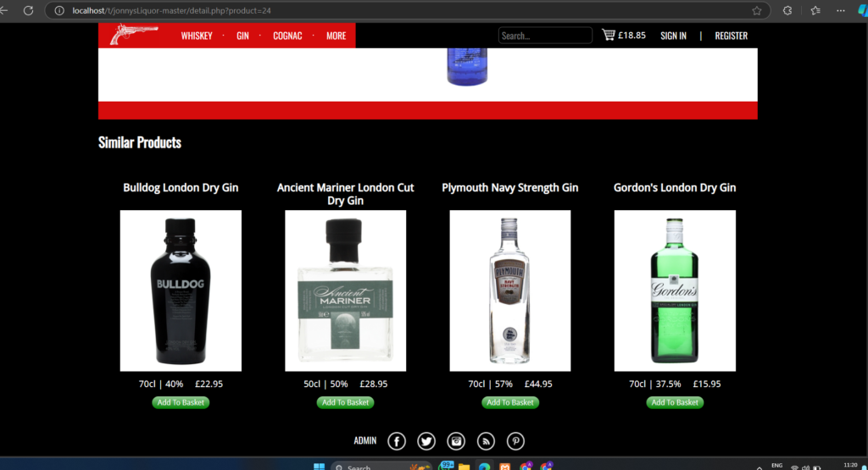Viewport: 868px width, 470px height.
Task: Open the browser favorites list icon
Action: click(815, 10)
